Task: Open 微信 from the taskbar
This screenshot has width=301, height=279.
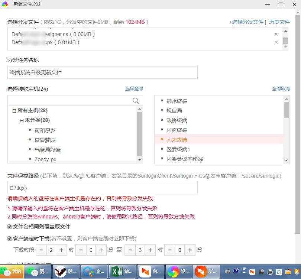Action: pos(12,271)
